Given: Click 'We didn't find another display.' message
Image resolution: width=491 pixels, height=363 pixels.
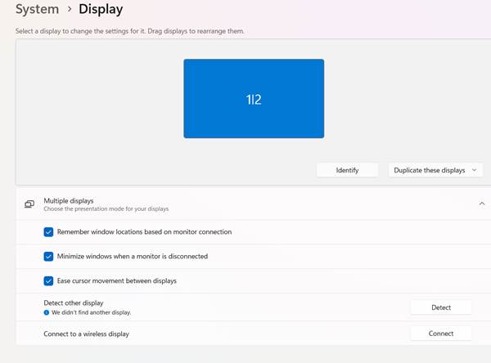Looking at the screenshot, I should (x=92, y=312).
